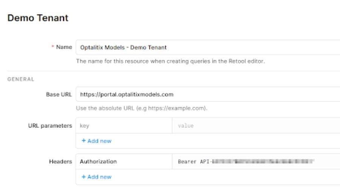Focus the Base URL text field
The width and height of the screenshot is (340, 188).
coord(208,94)
